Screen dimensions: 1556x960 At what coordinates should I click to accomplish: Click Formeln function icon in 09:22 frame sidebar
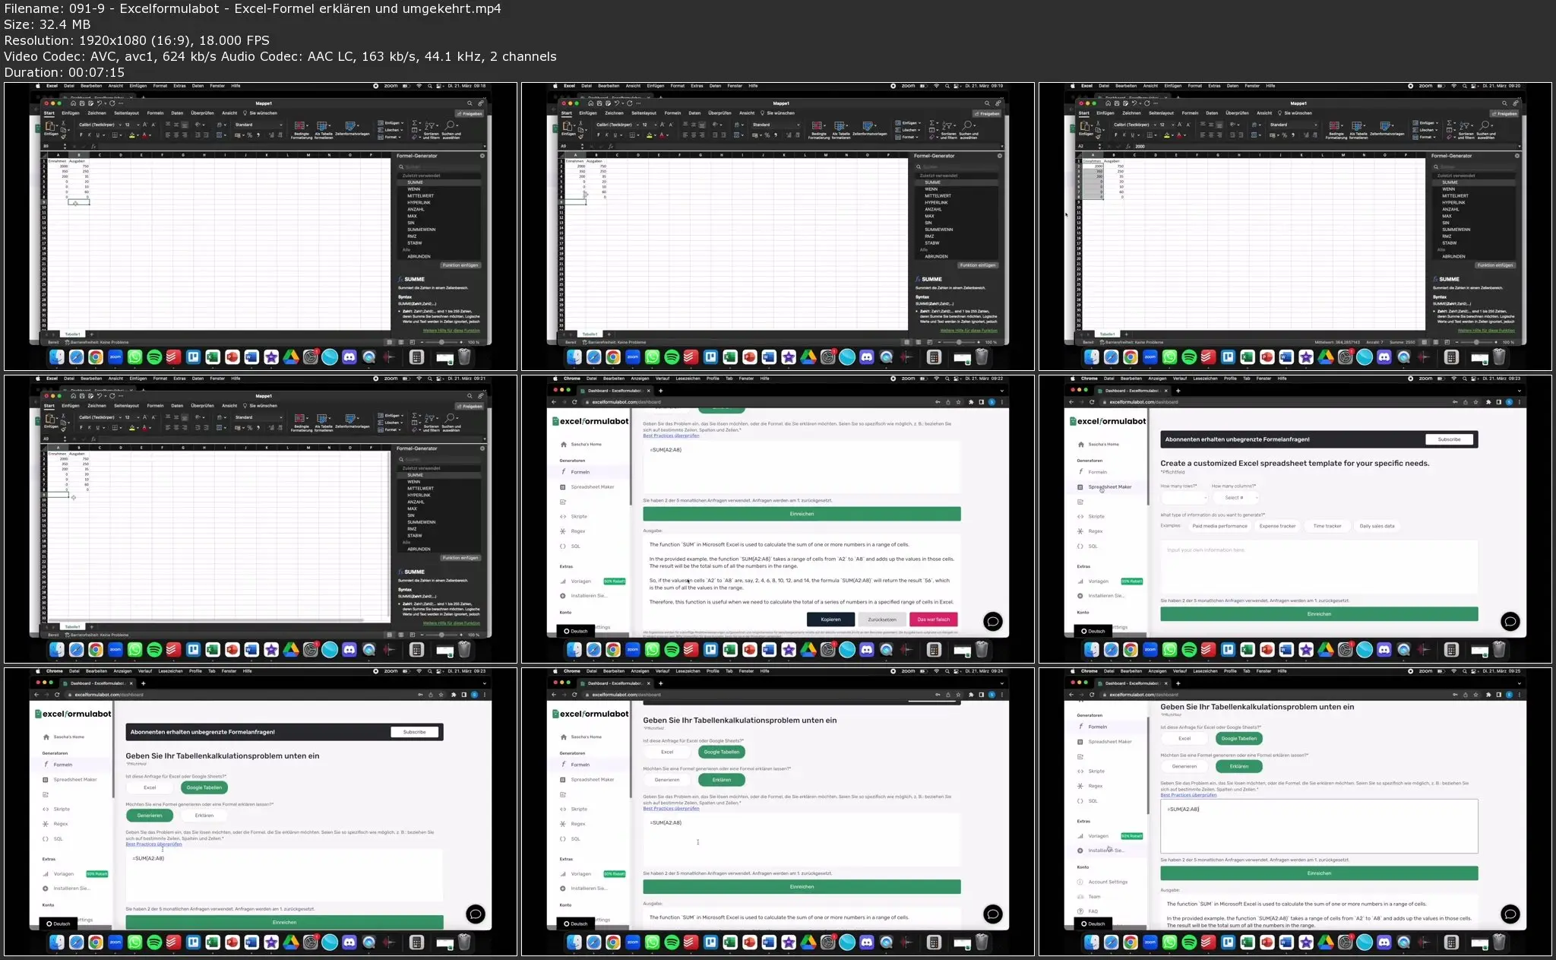563,472
